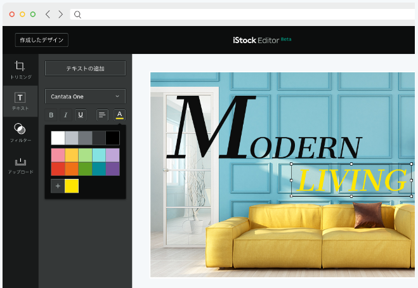Expand the Cantata One font dropdown

[x=85, y=96]
